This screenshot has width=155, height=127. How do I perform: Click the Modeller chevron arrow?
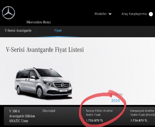click(x=110, y=14)
